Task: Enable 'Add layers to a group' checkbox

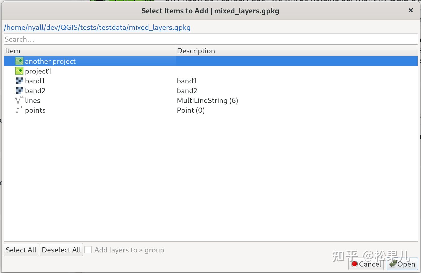Action: click(88, 250)
